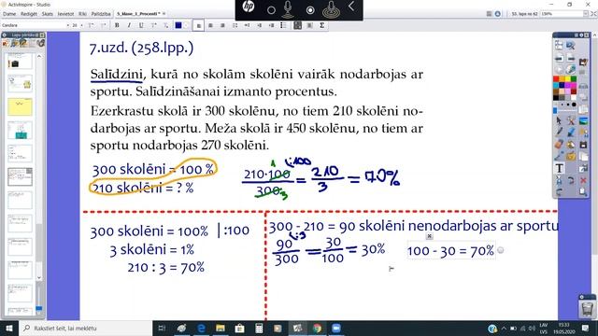The image size is (598, 336).
Task: Select the Highlighter tool
Action: coord(571,133)
